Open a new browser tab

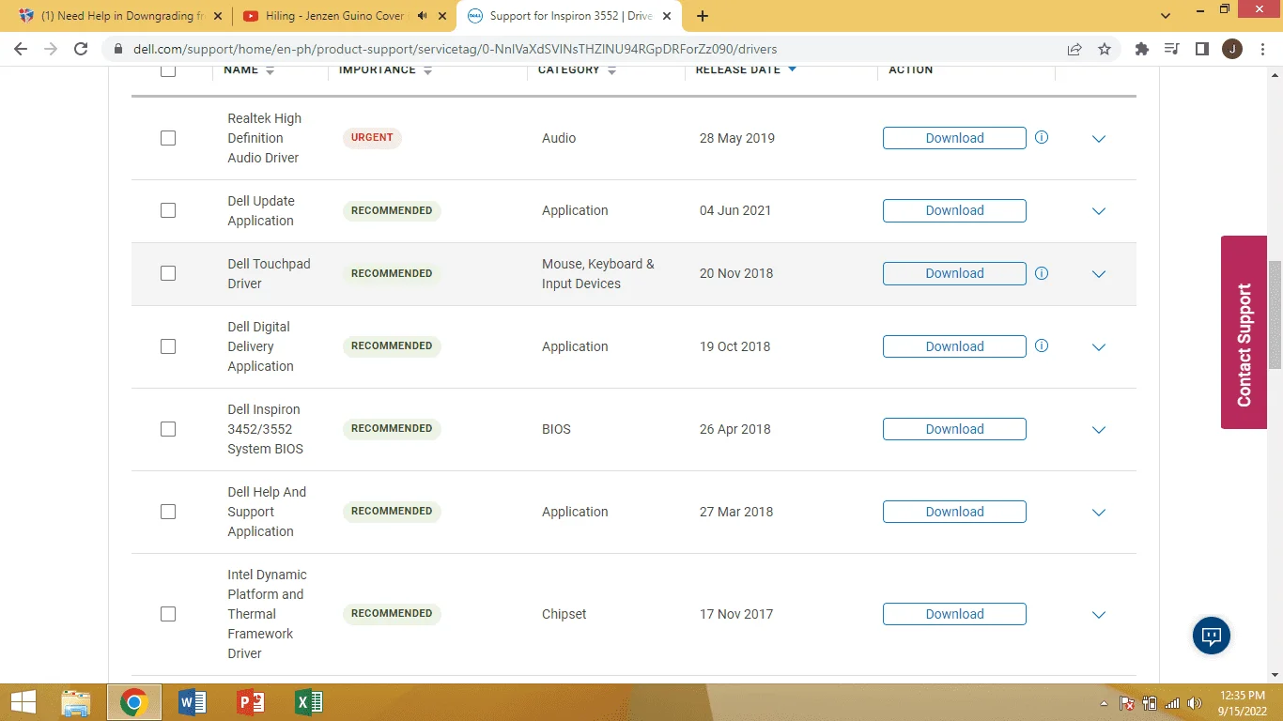point(703,16)
